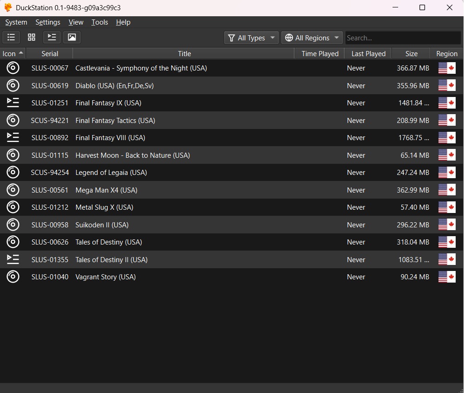Click the region flag for Castlevania
This screenshot has width=464, height=393.
point(447,68)
